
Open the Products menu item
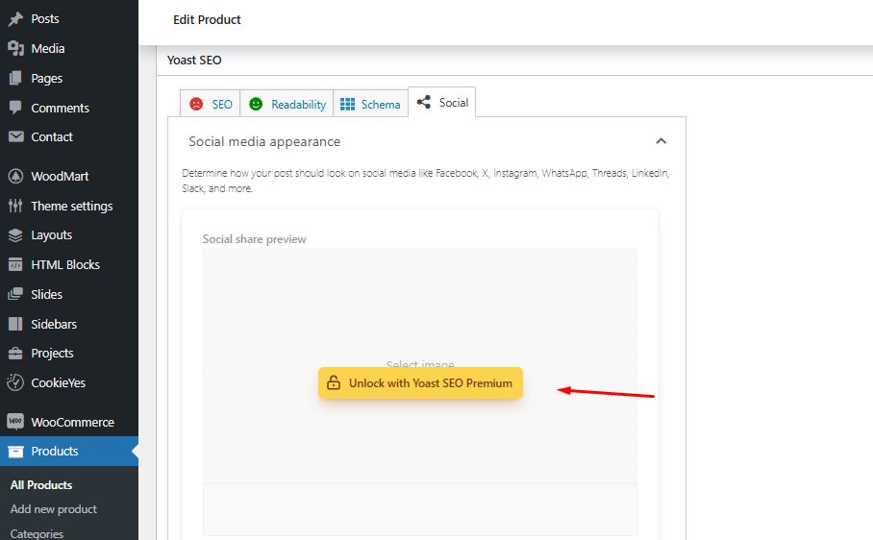coord(69,451)
